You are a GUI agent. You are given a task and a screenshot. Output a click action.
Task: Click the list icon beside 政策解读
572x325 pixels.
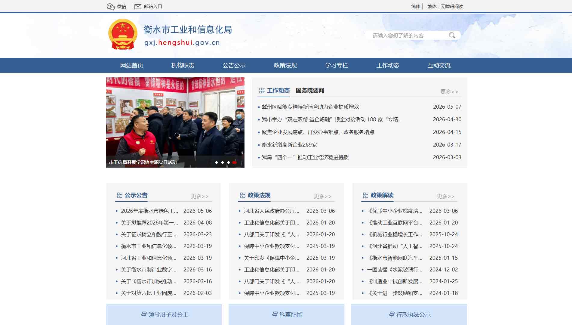(366, 195)
